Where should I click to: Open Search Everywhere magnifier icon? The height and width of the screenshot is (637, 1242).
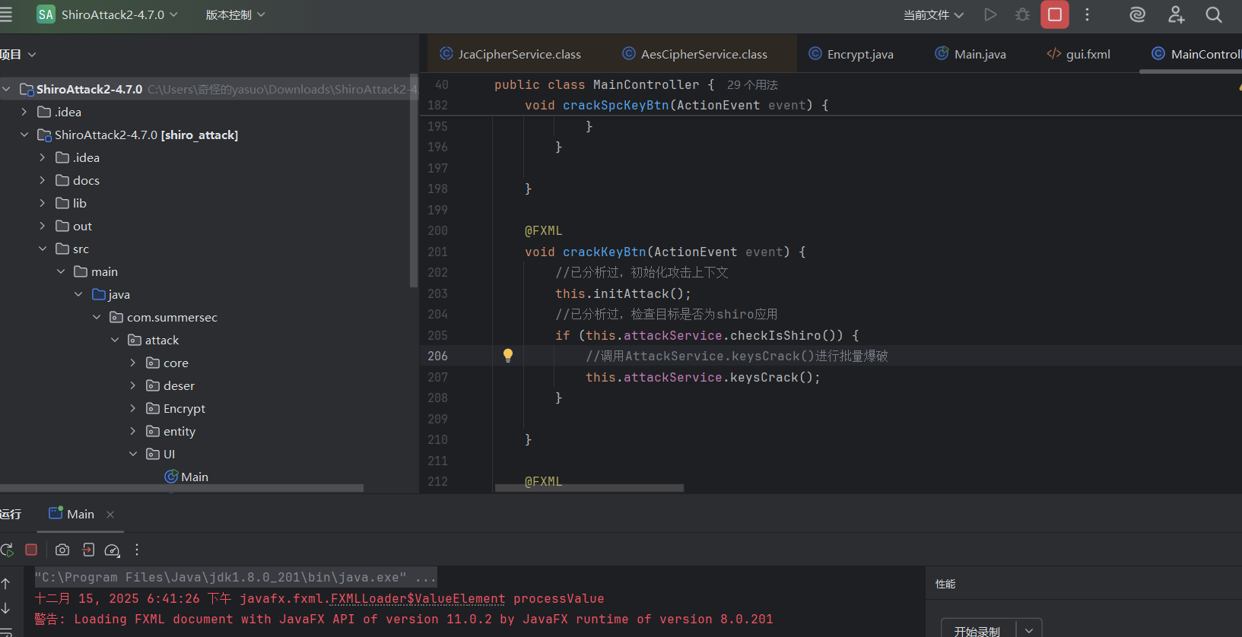1214,14
